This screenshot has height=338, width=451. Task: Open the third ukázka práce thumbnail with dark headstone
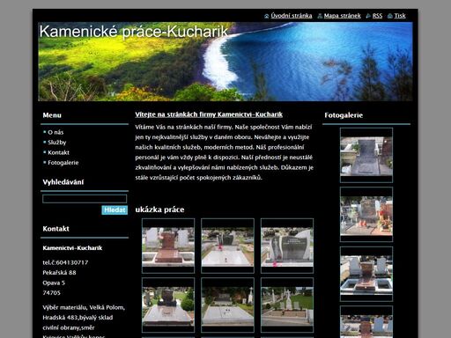[287, 246]
